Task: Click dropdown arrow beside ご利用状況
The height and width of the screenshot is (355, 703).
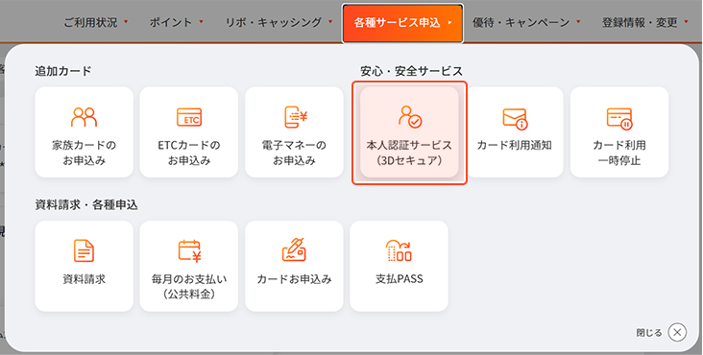Action: 126,21
